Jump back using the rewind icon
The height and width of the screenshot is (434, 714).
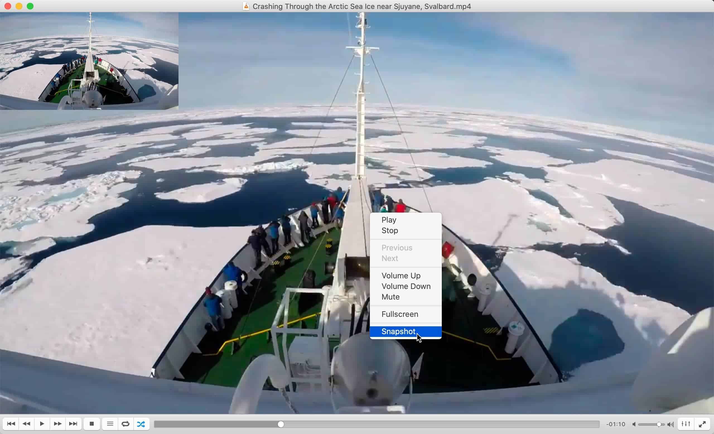[x=26, y=424]
